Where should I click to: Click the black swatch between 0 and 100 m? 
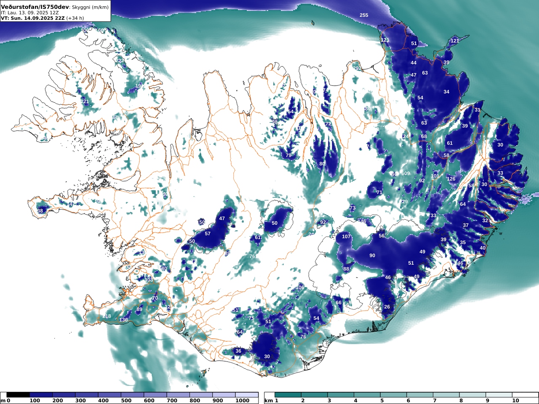click(18, 395)
